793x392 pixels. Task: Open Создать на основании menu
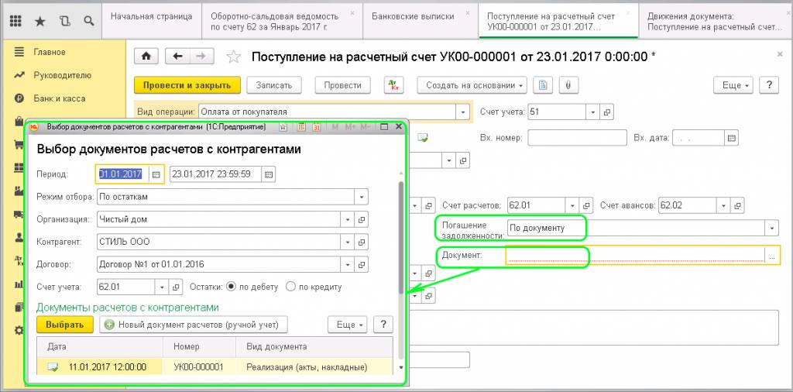tap(472, 85)
